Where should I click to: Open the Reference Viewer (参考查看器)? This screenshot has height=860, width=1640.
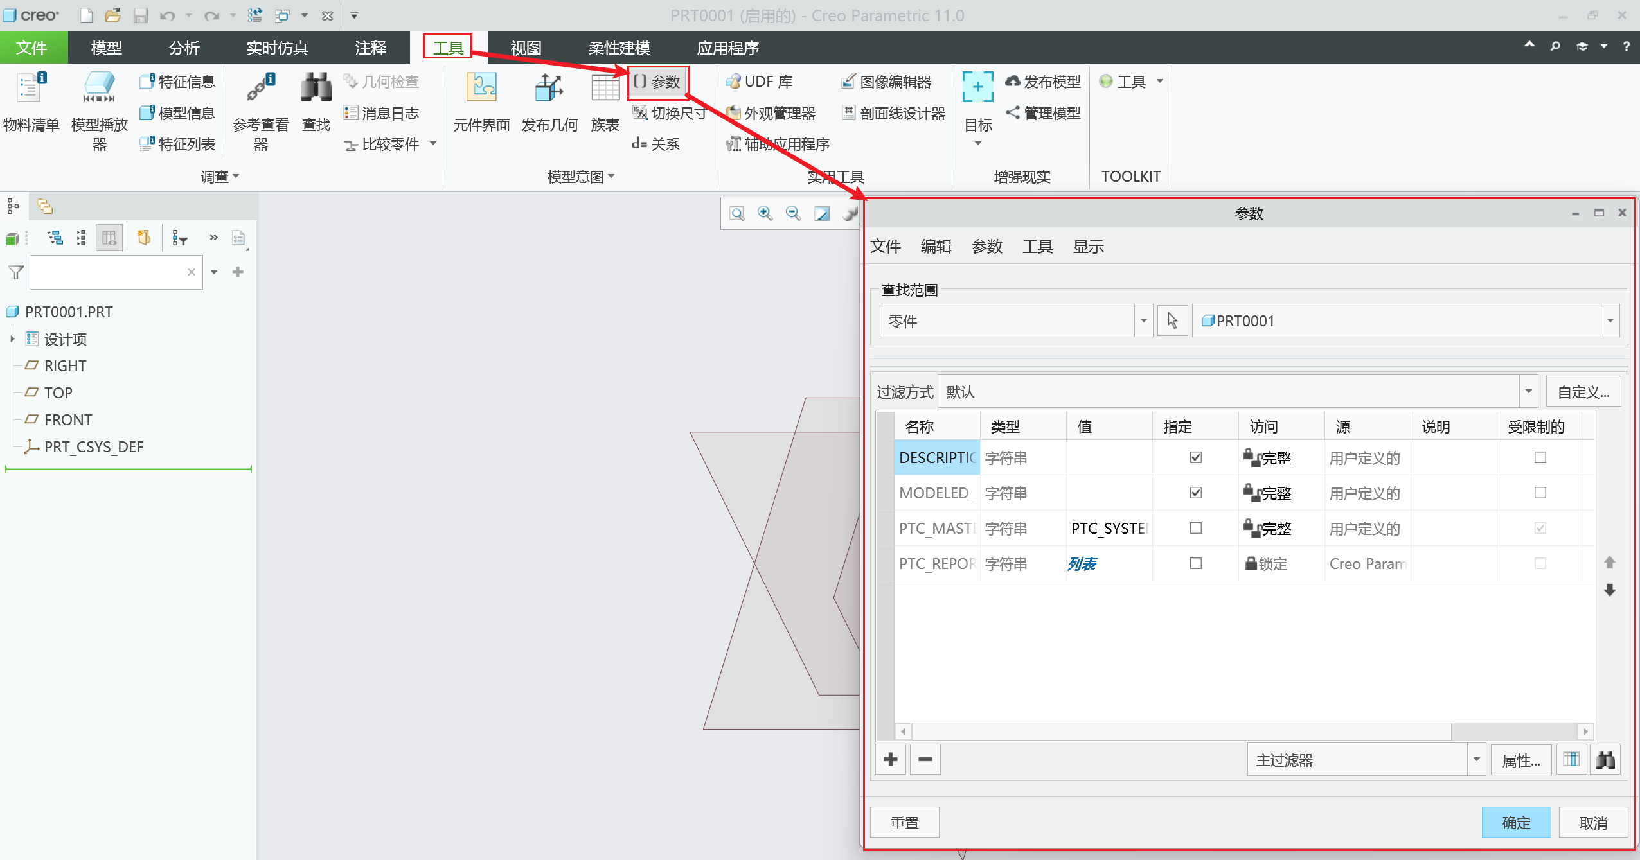click(x=260, y=110)
